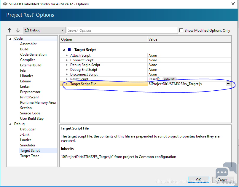Open Code Generation options
239x187 pixels.
coord(33,55)
